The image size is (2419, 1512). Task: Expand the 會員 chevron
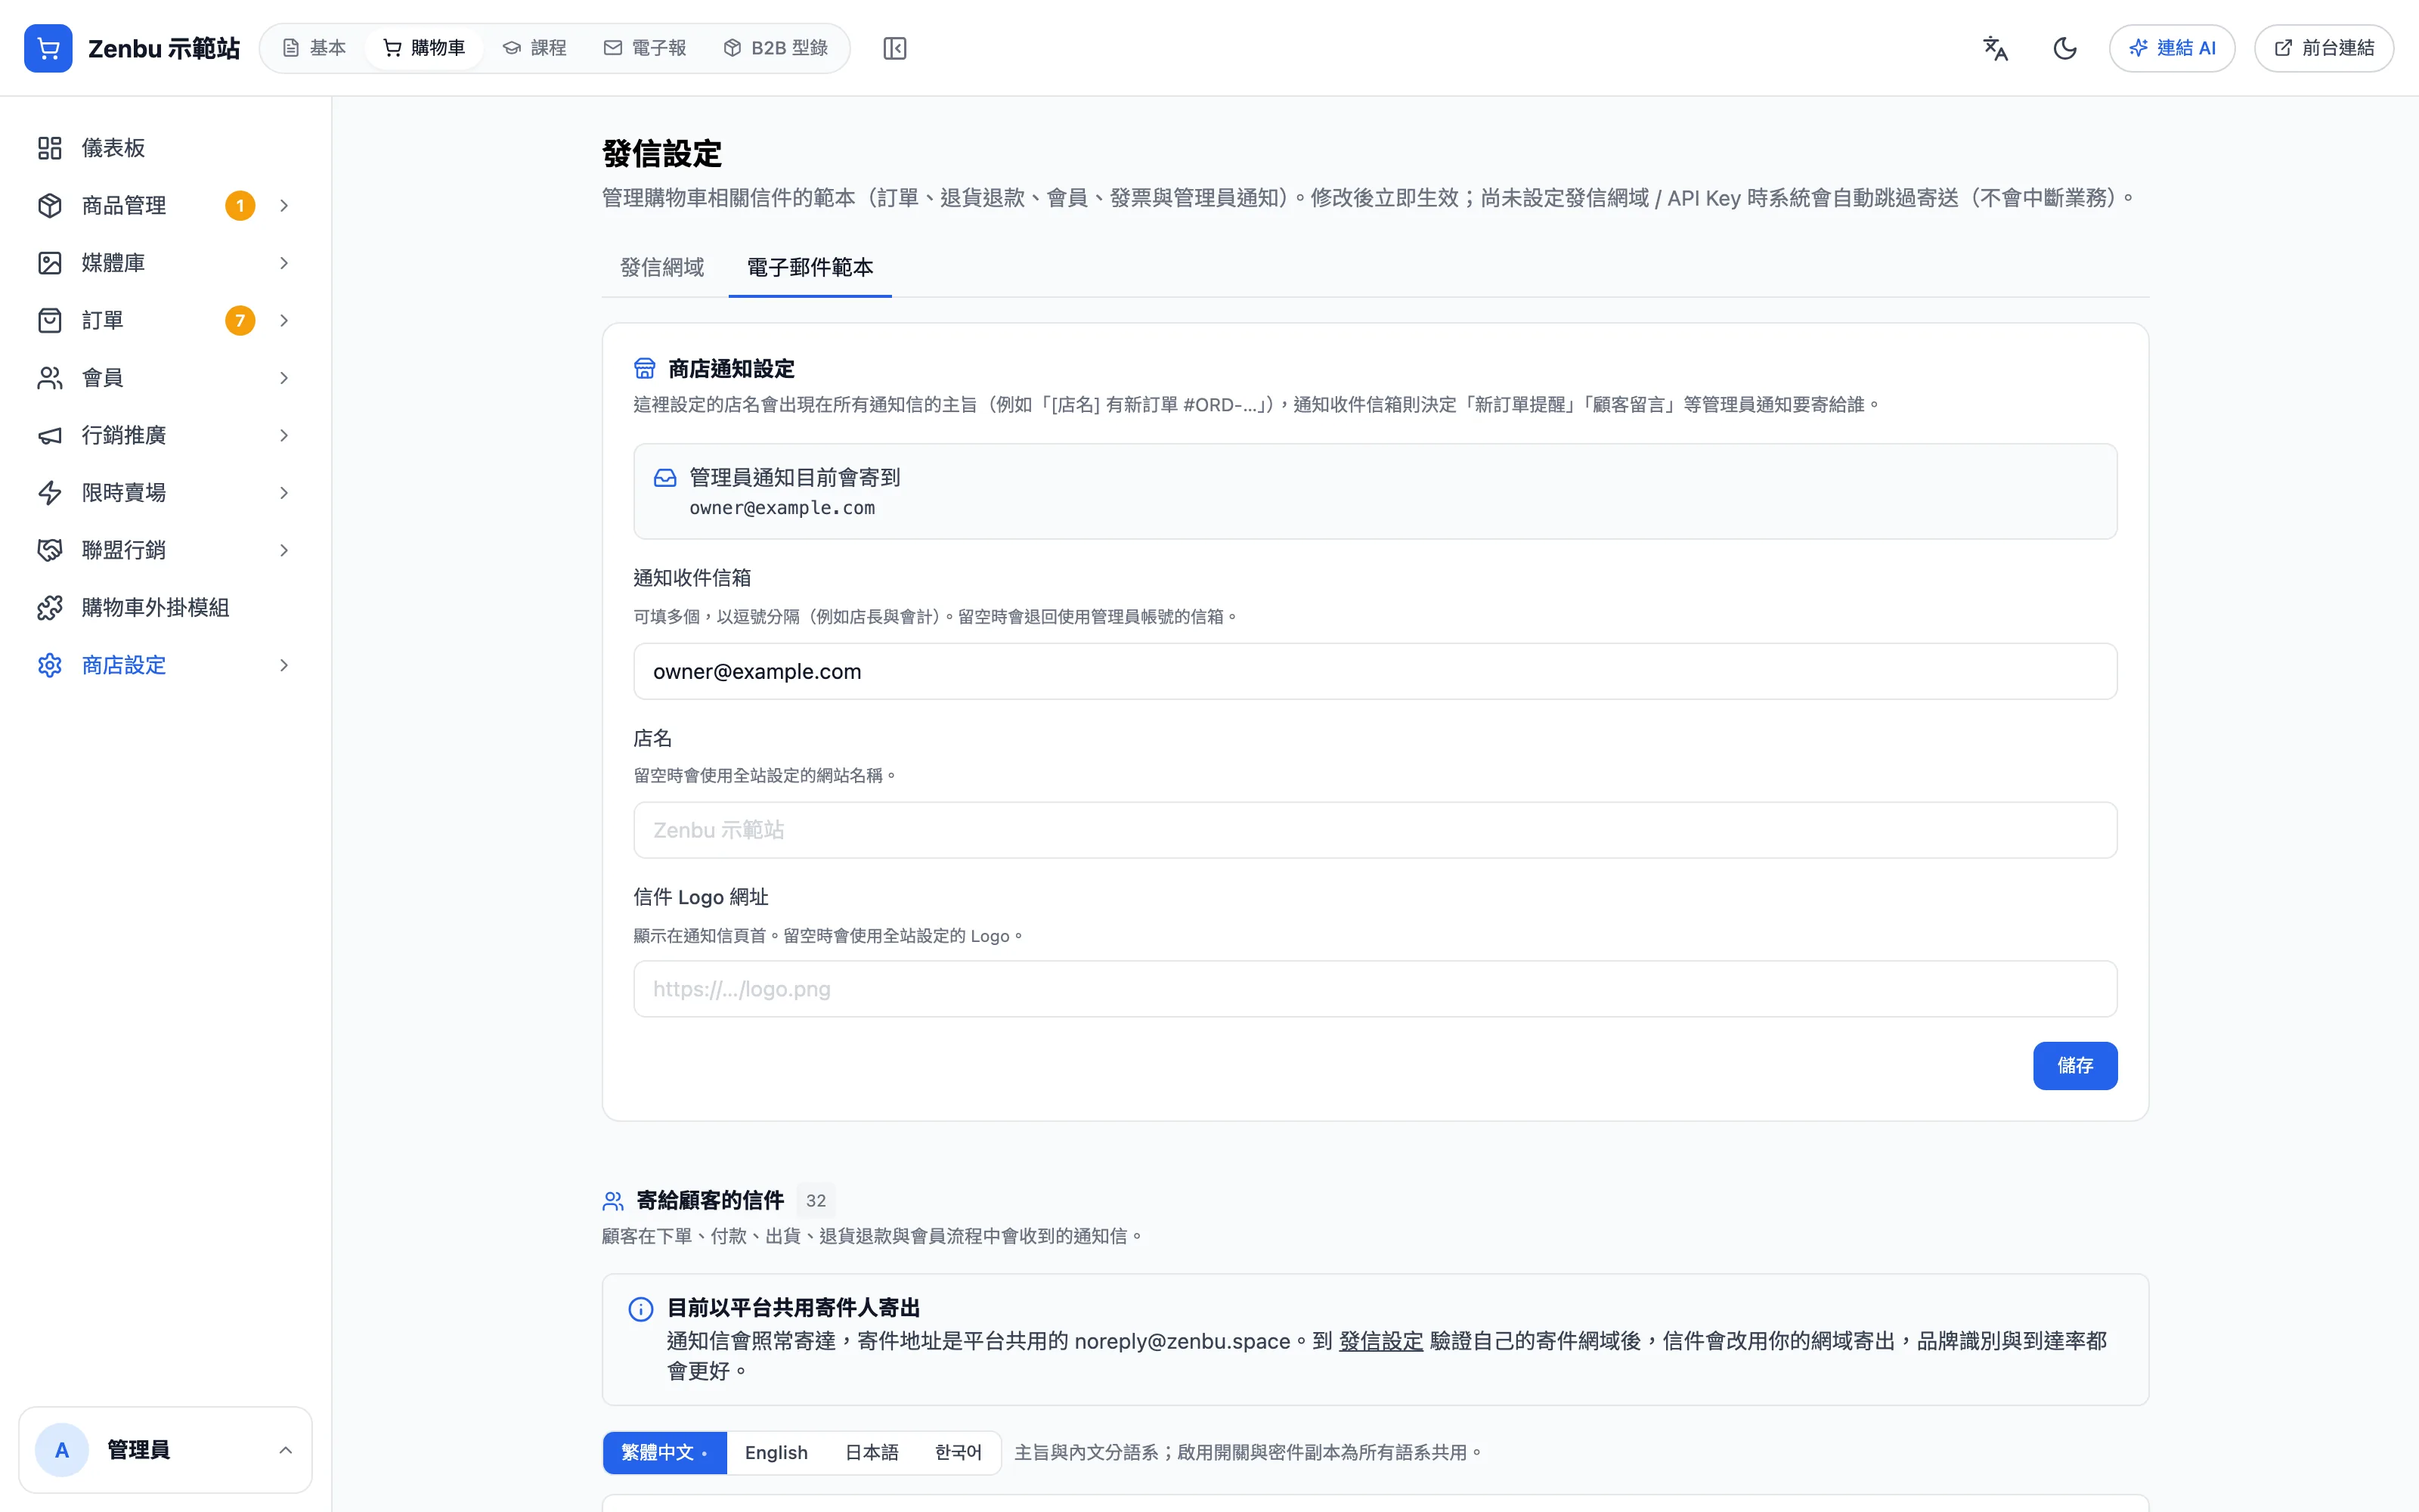point(284,378)
